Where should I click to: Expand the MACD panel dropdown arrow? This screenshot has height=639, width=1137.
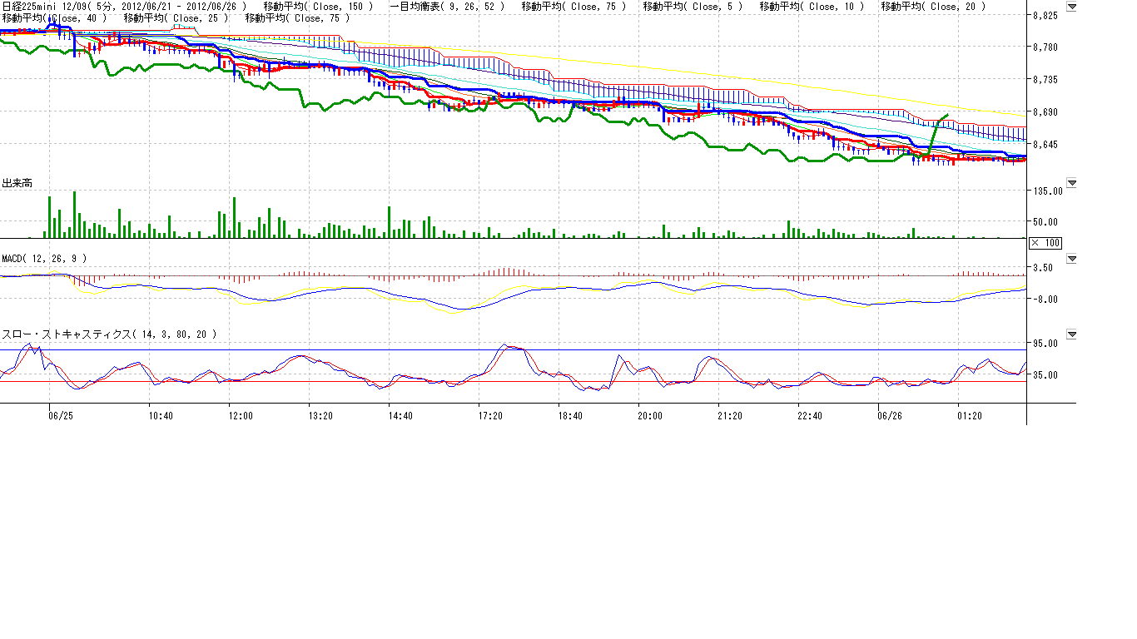tap(1071, 259)
